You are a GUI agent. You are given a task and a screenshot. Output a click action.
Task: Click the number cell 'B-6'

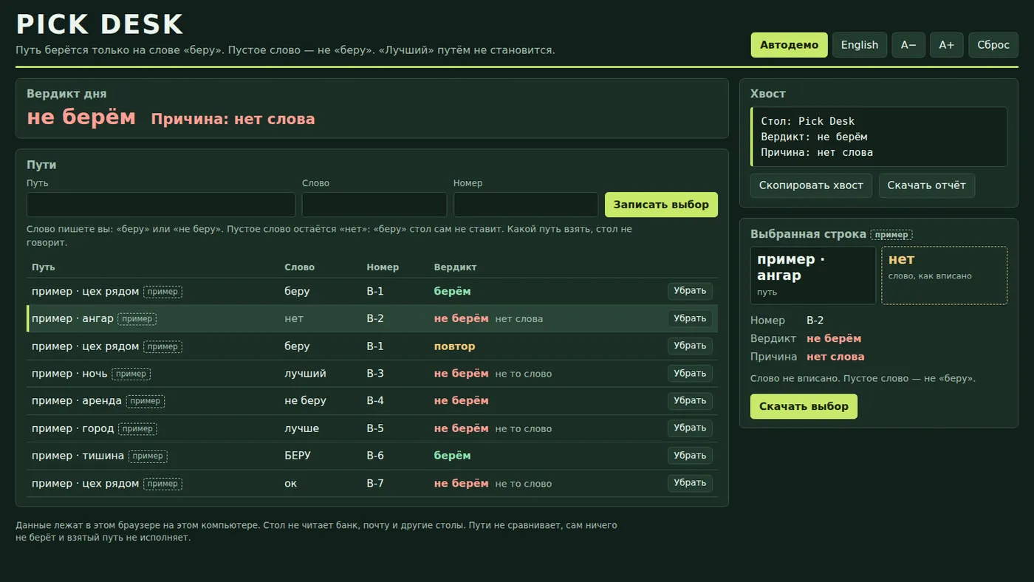(x=375, y=456)
